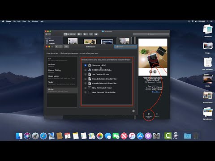Select the Actions category in the sidebar
This screenshot has width=215, height=161.
point(62,65)
